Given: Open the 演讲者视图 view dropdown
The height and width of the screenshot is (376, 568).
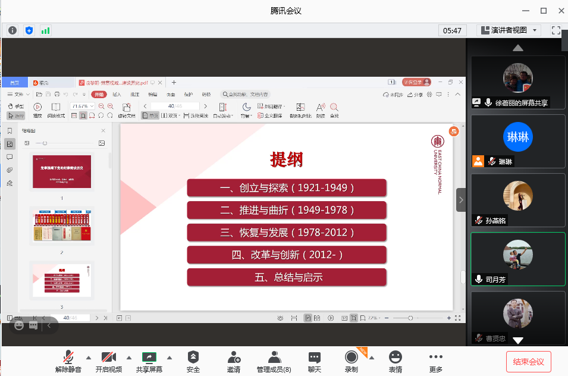Looking at the screenshot, I should pyautogui.click(x=509, y=30).
